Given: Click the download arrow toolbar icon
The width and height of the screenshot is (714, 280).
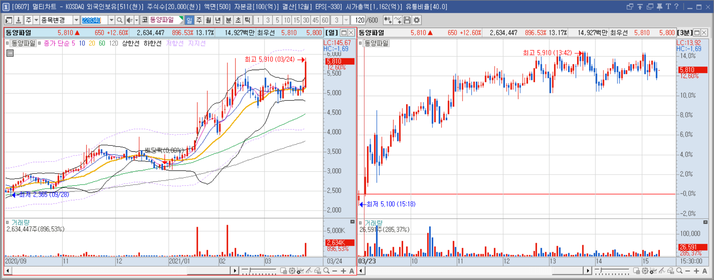Looking at the screenshot, I should (x=18, y=20).
